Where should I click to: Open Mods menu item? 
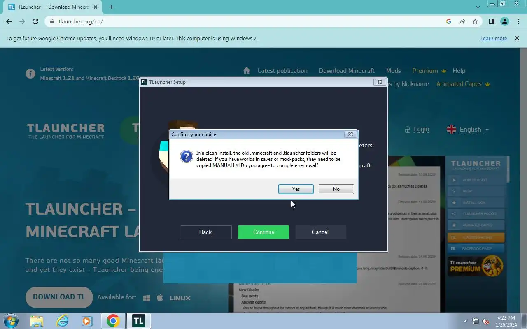[x=393, y=71]
